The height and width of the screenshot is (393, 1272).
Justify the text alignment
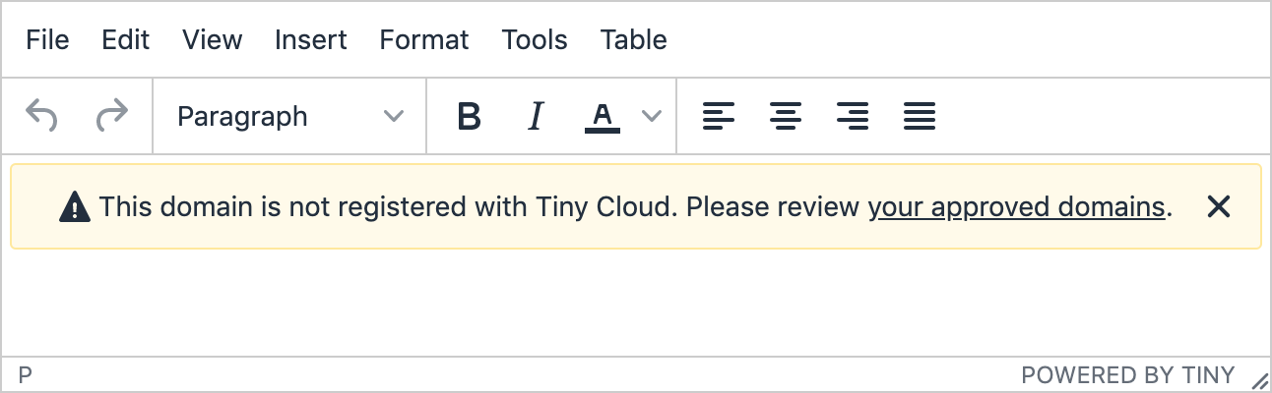coord(919,116)
